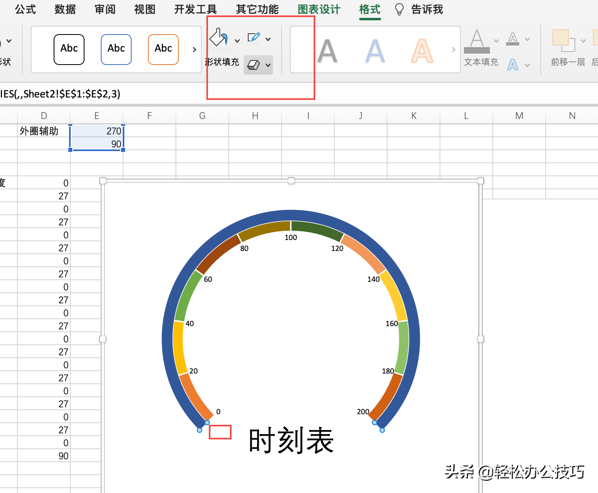Go to the 开发工具 tab
The height and width of the screenshot is (493, 598).
[195, 9]
